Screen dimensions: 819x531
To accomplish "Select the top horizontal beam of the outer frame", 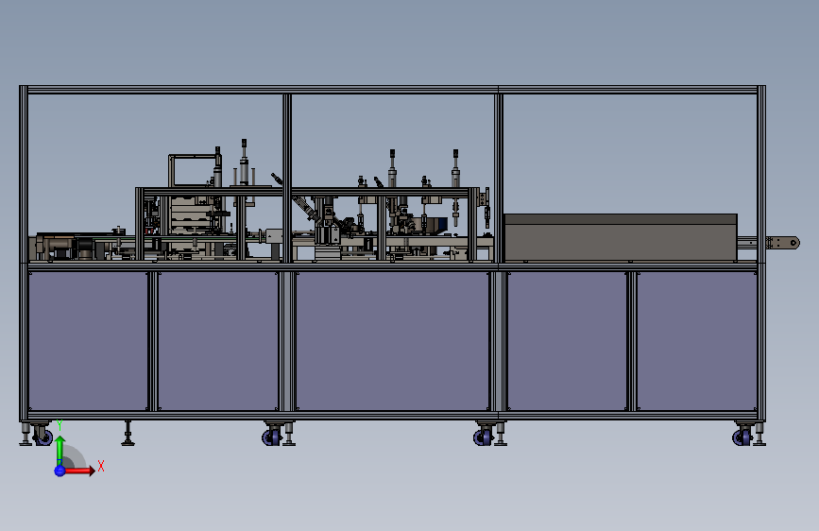I will pos(392,90).
